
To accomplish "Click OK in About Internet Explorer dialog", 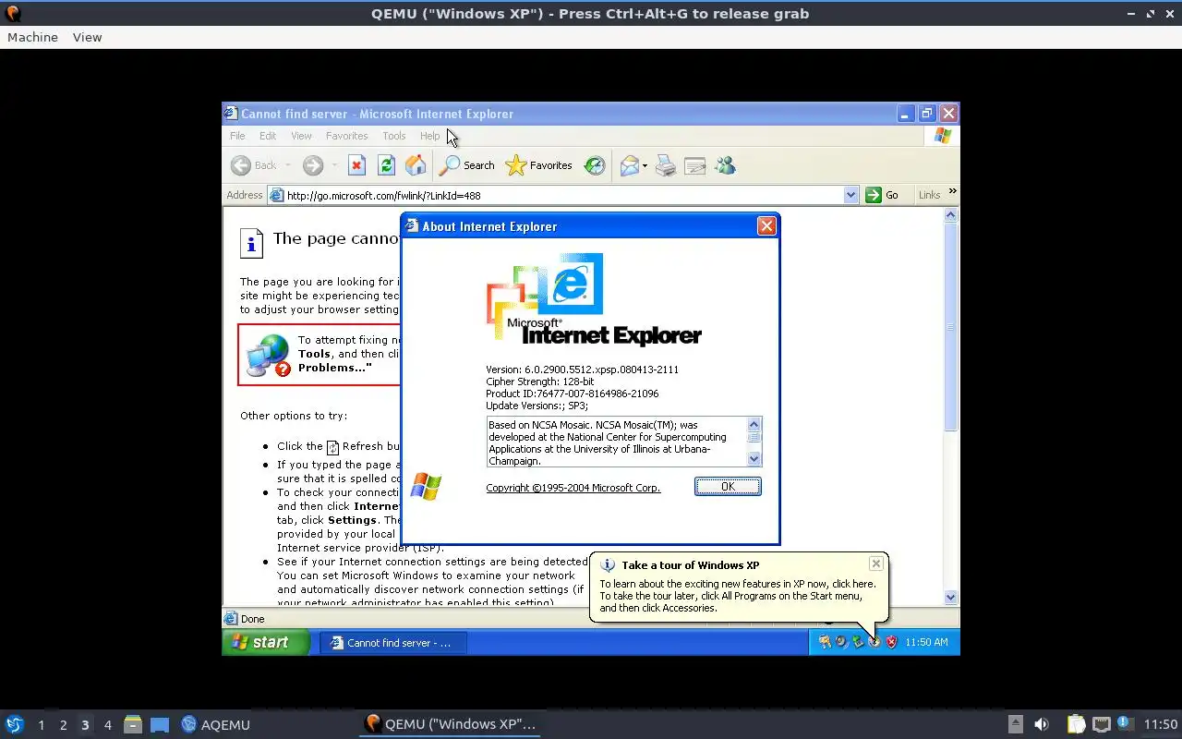I will pyautogui.click(x=728, y=487).
